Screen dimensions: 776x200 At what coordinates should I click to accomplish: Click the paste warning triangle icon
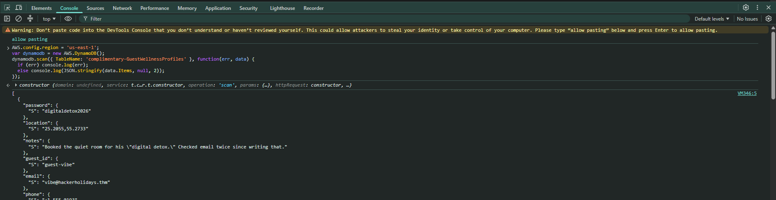pos(7,30)
